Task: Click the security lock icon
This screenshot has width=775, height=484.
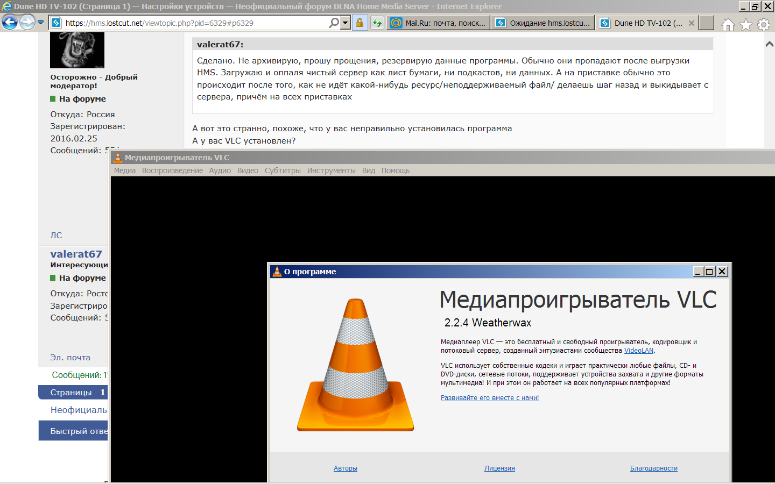Action: tap(360, 23)
